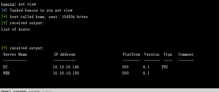
Task: Click platform value 500 in WEB row
Action: pyautogui.click(x=125, y=73)
